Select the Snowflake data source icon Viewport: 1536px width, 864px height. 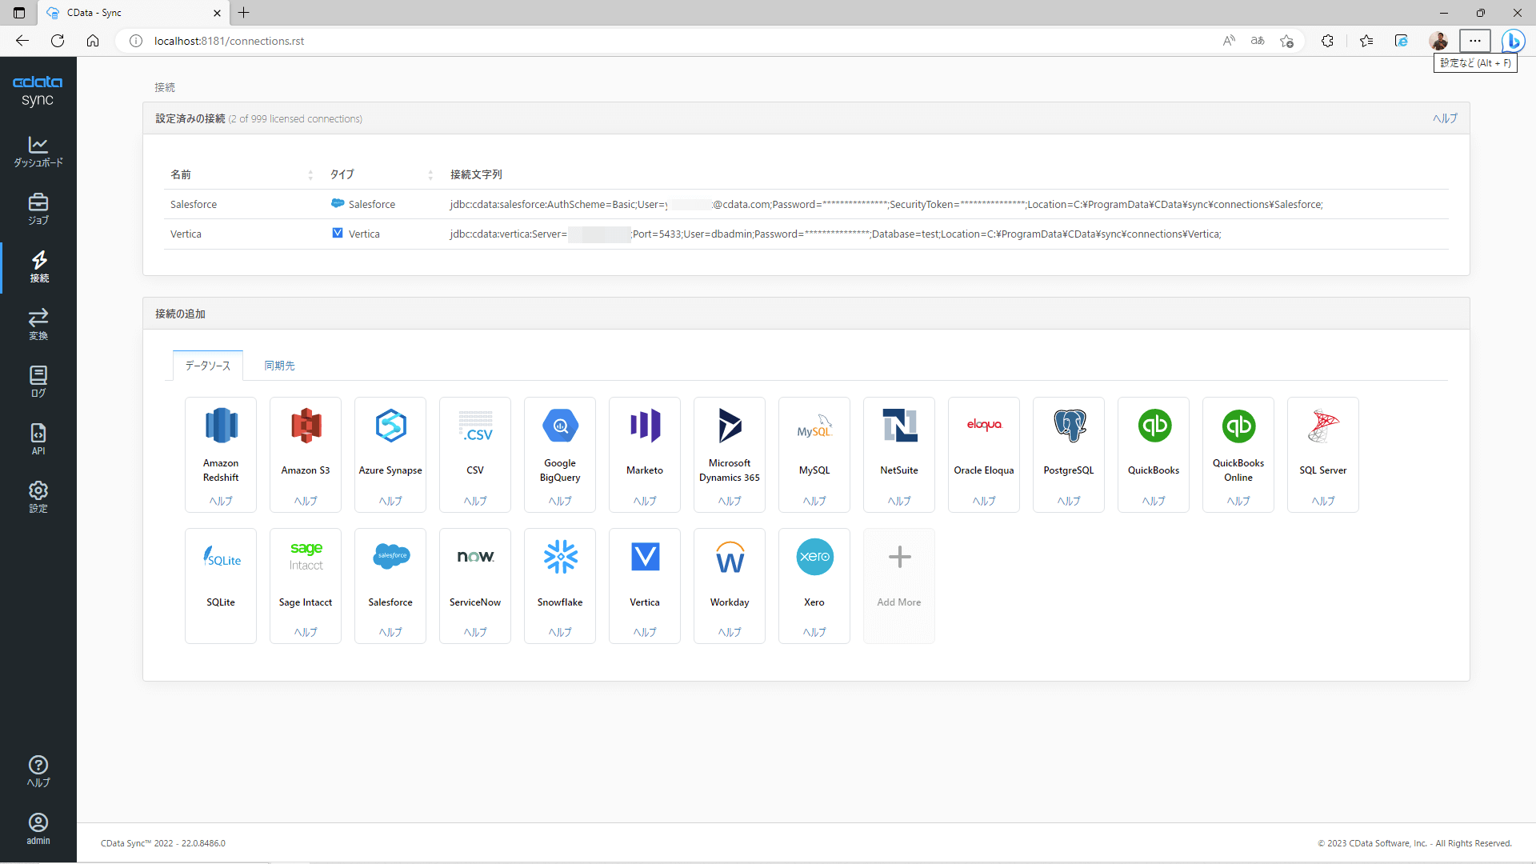[x=560, y=558]
